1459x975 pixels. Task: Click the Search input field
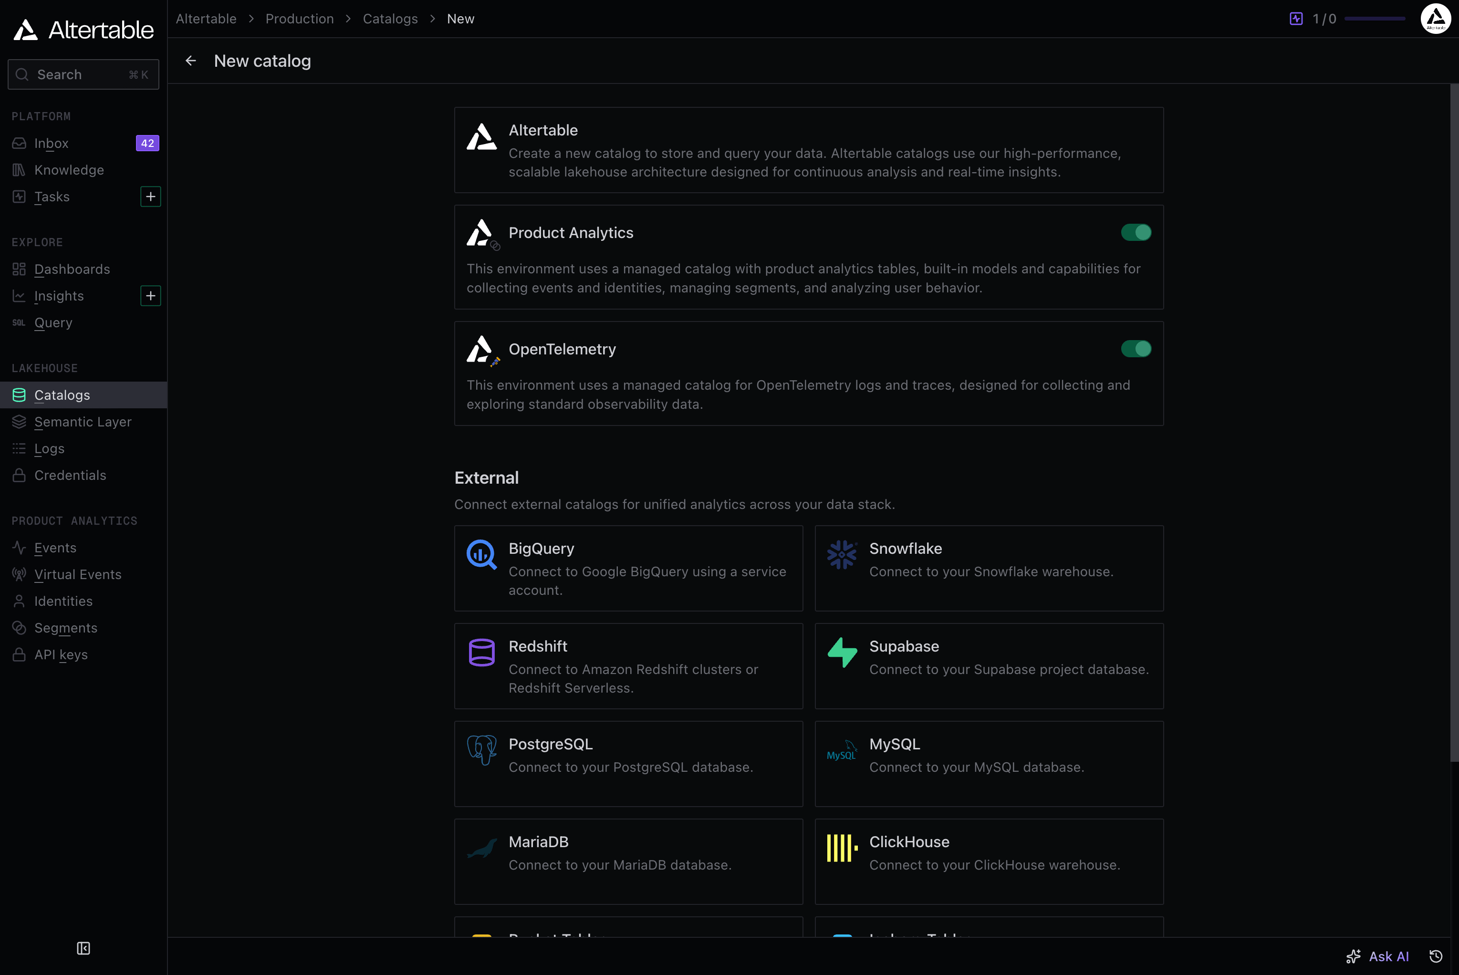coord(83,74)
